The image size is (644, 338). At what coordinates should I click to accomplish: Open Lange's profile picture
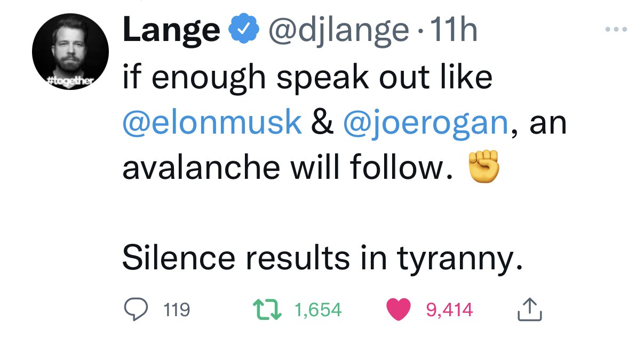point(70,52)
